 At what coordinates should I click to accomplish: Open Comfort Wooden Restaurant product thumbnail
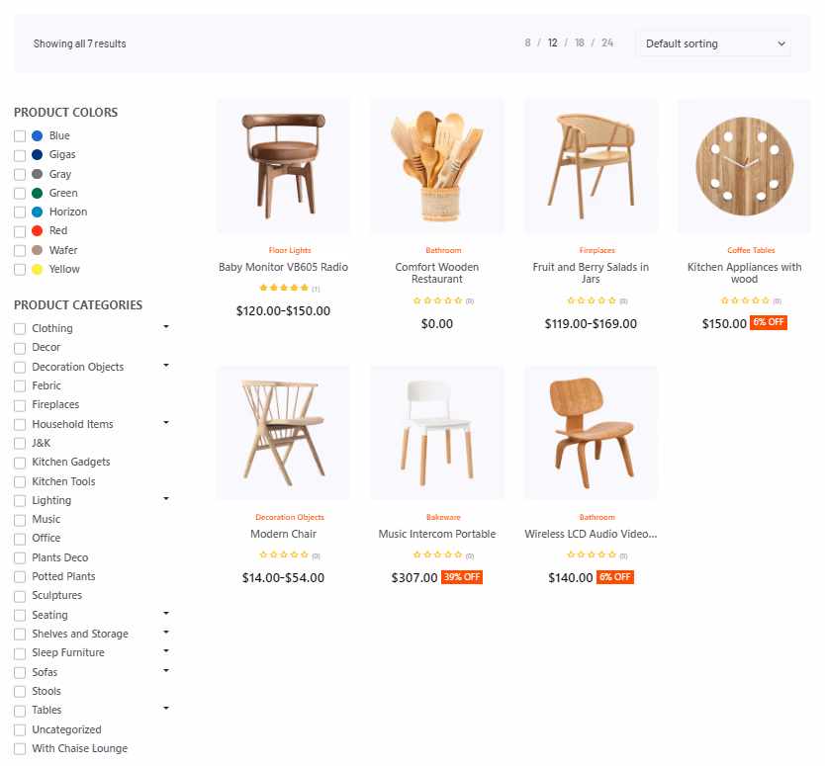pyautogui.click(x=436, y=165)
